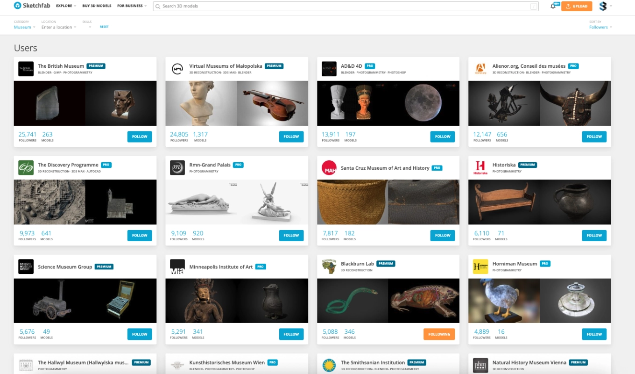Screen dimensions: 635x374
Task: Click Blackburn Lab avatar
Action: pyautogui.click(x=329, y=266)
